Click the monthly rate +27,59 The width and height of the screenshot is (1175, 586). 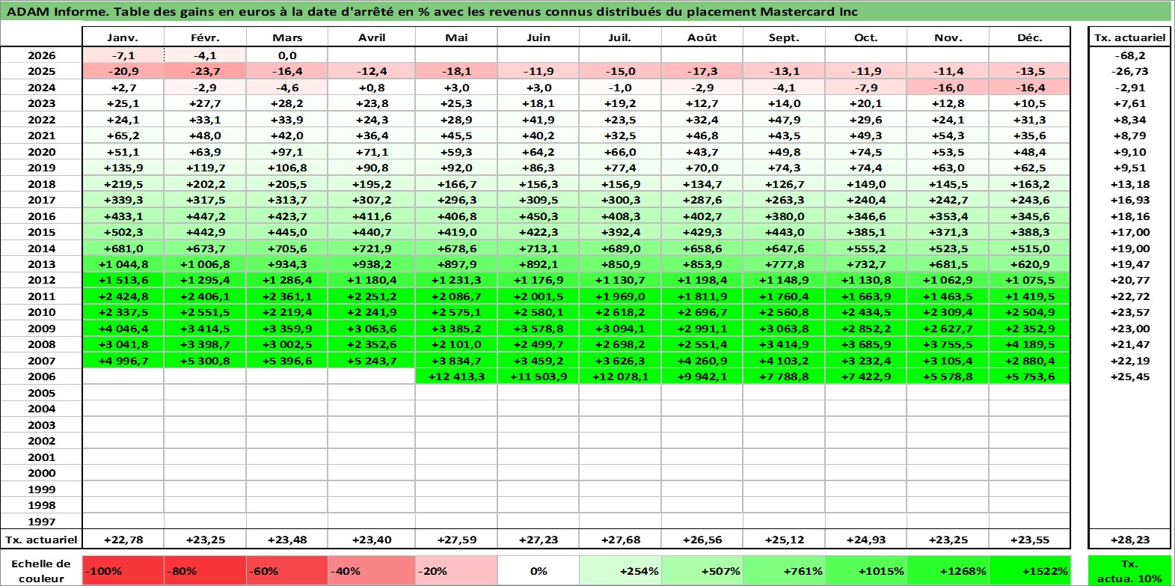coord(456,540)
